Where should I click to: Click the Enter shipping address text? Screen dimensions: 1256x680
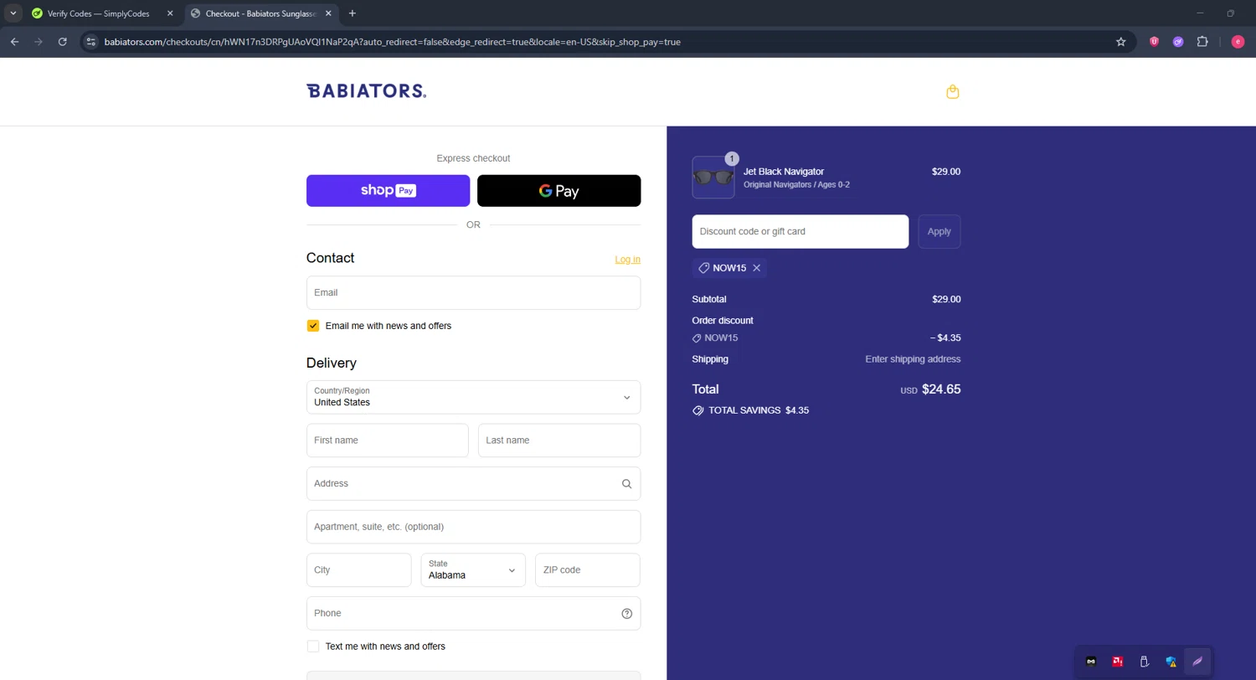[913, 359]
